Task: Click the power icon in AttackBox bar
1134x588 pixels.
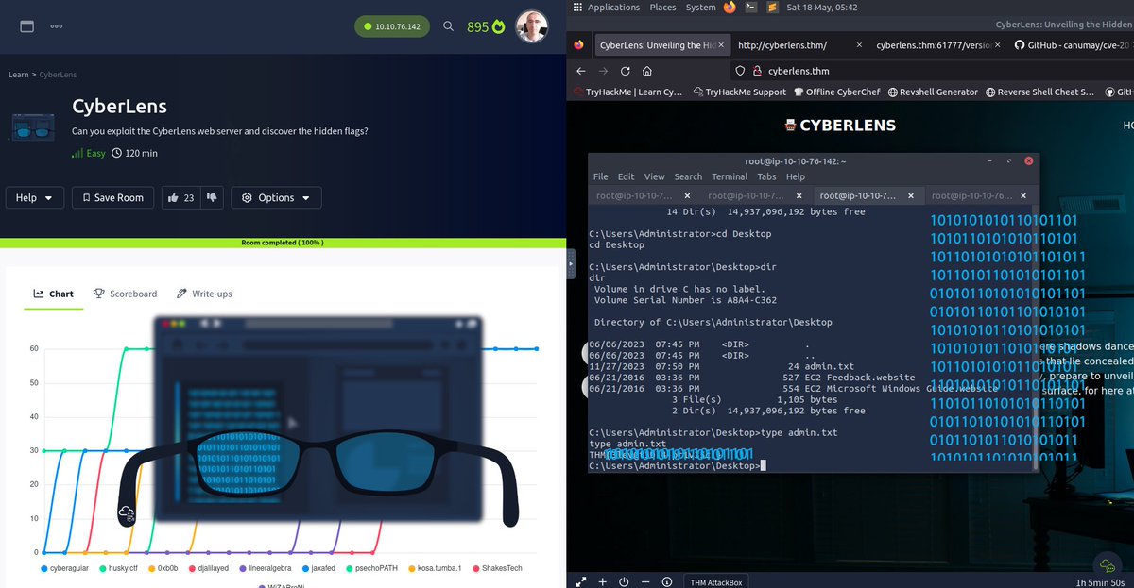Action: point(624,581)
